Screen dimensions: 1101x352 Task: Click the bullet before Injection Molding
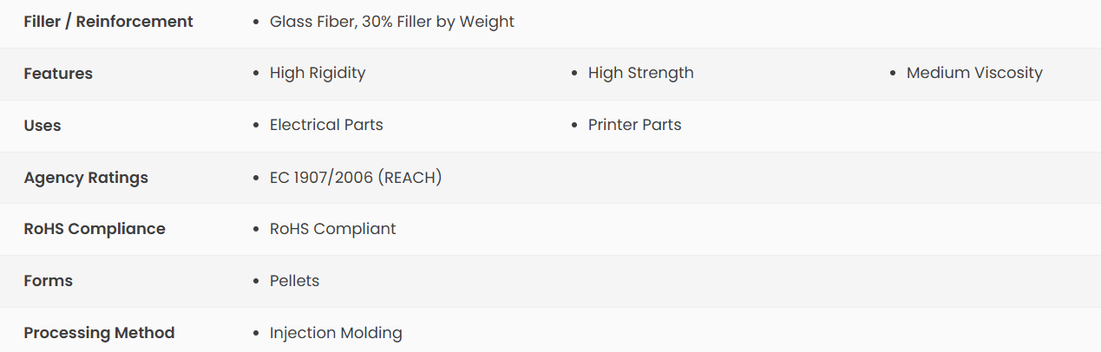click(x=256, y=333)
